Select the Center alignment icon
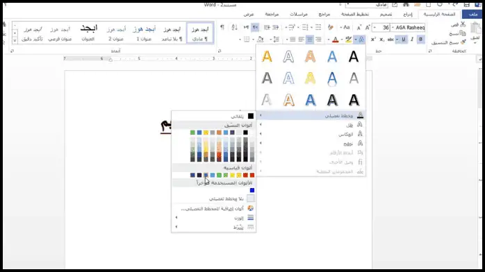Image resolution: width=485 pixels, height=272 pixels. point(310,40)
